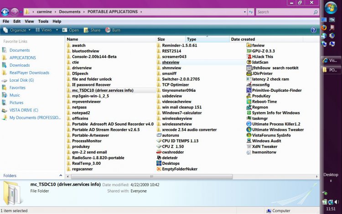Select the Windows Audit icon
This screenshot has width=342, height=214.
tap(249, 141)
